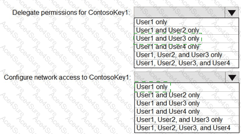Choose 'User1 only' under Delegate permissions
This screenshot has height=134, width=241.
[x=186, y=22]
